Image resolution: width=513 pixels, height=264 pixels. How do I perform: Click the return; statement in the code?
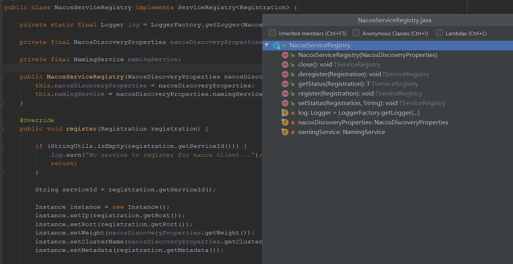pos(64,164)
